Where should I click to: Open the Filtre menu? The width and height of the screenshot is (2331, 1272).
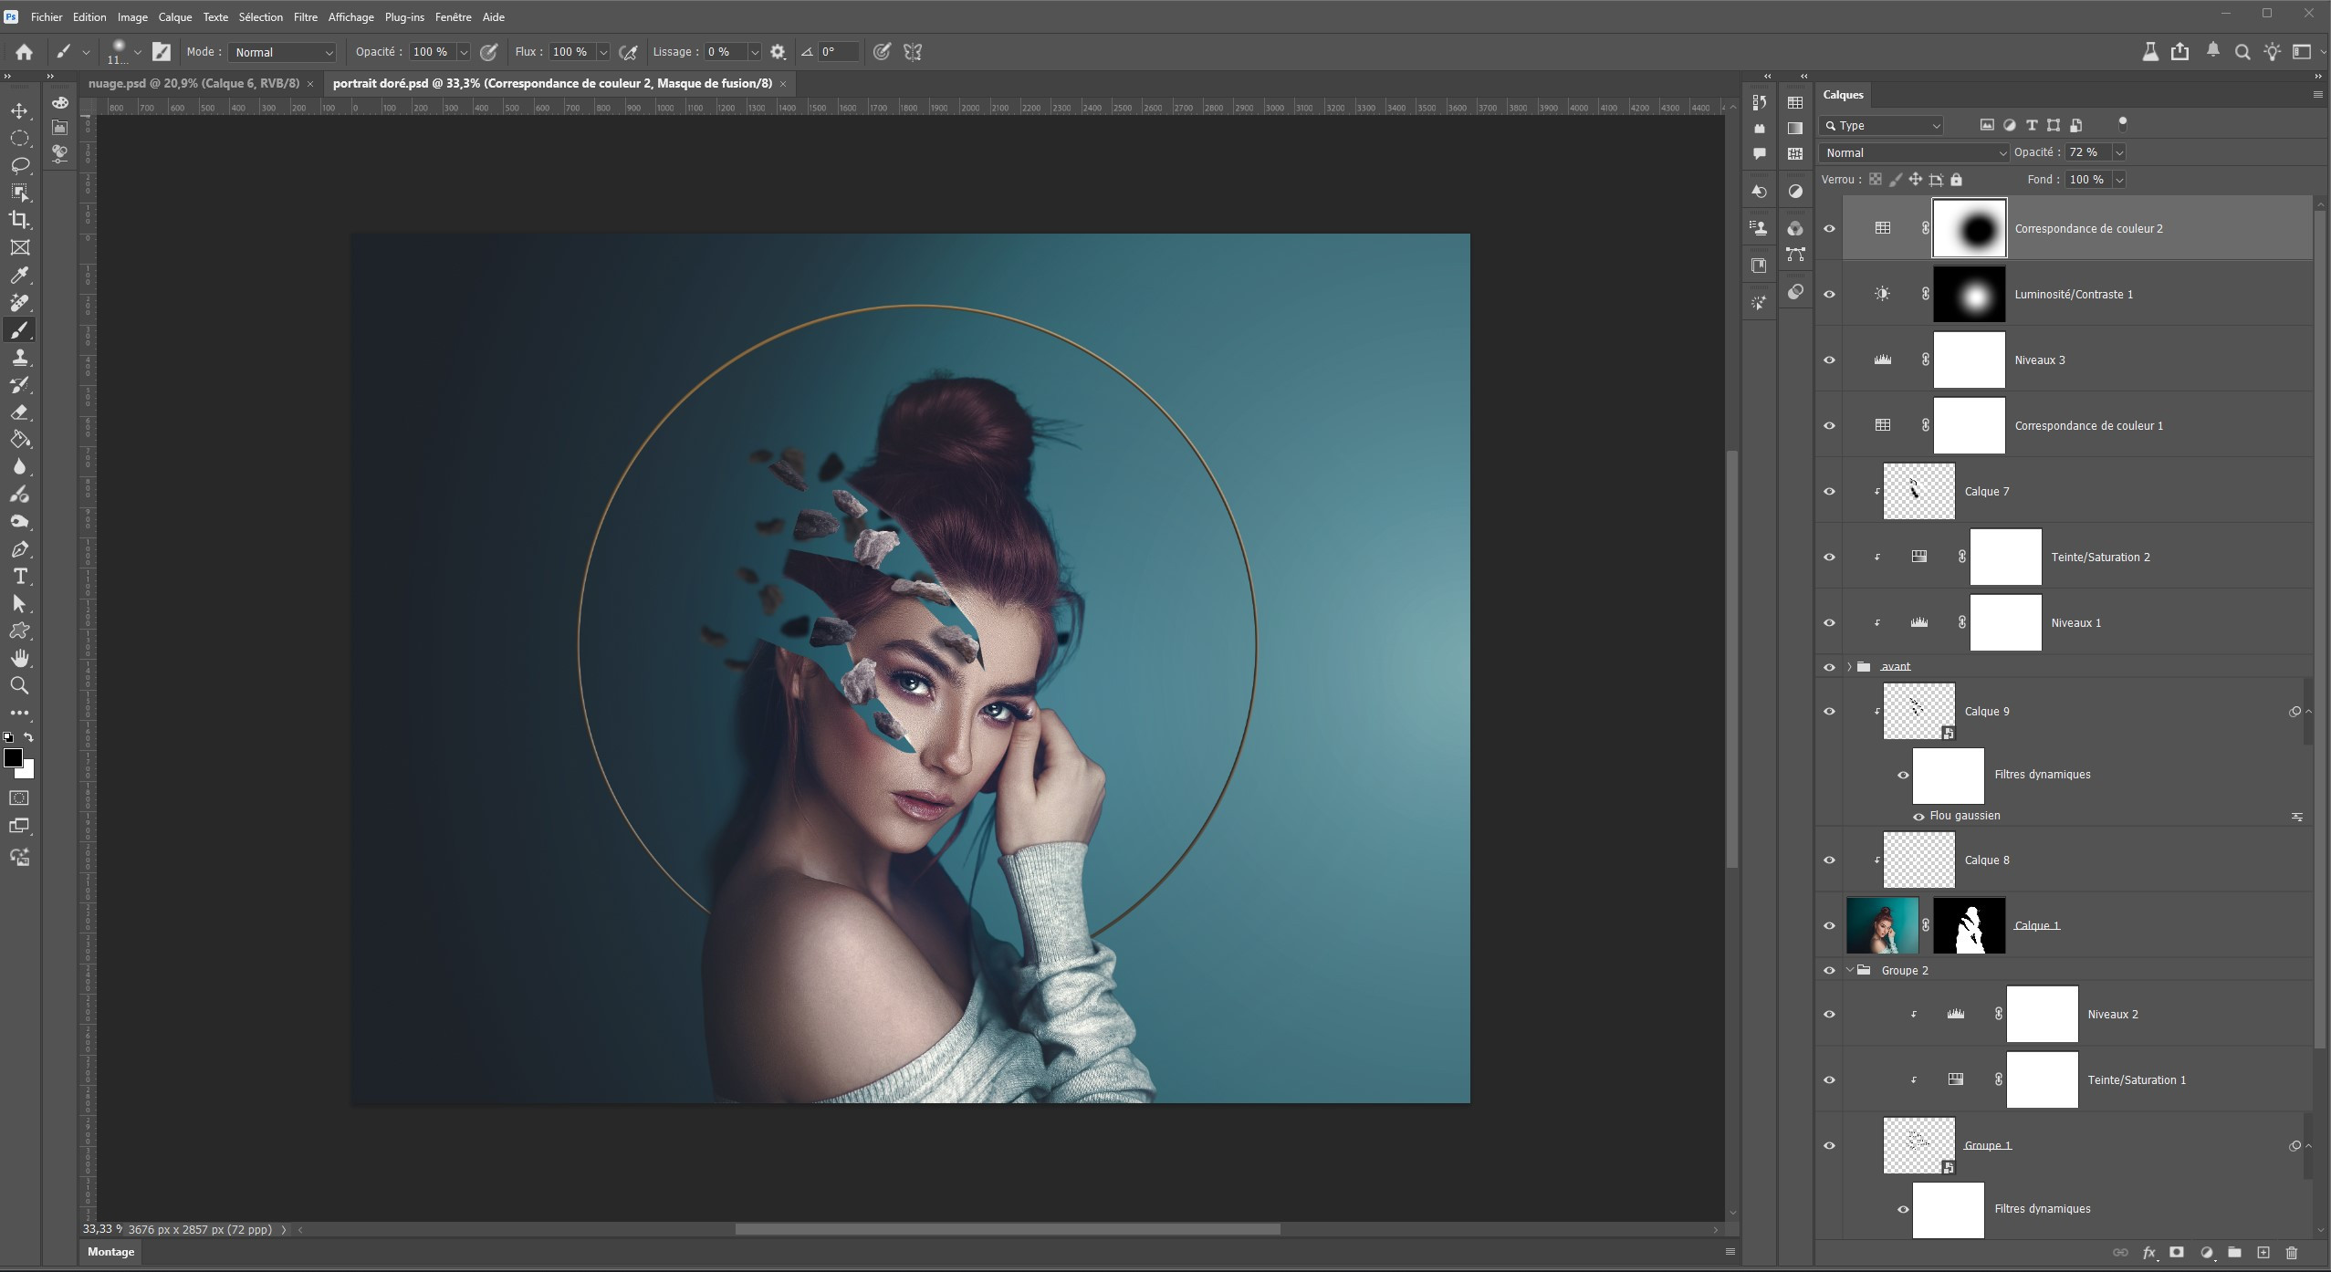point(305,17)
